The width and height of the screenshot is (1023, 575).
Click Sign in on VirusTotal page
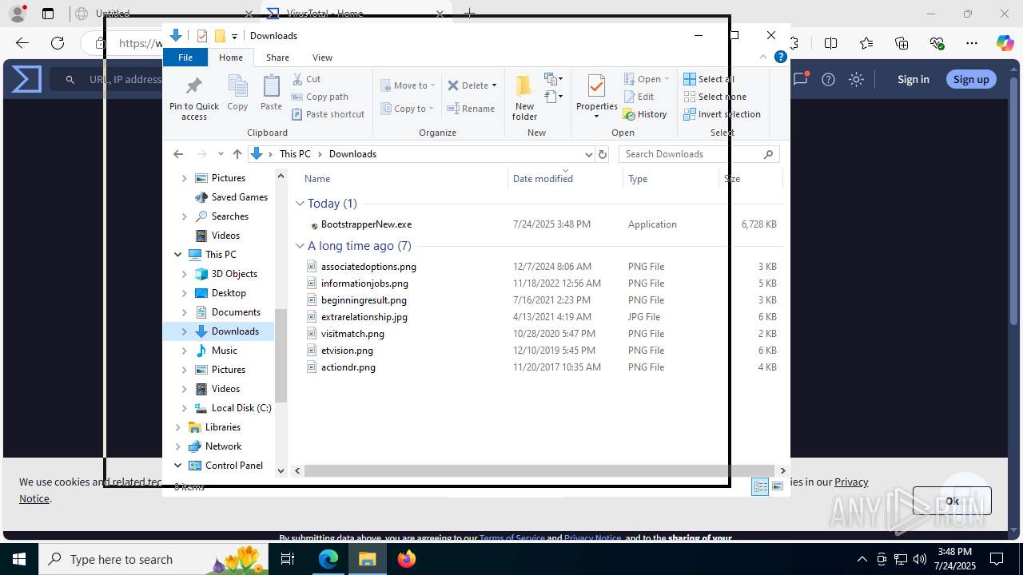click(913, 79)
